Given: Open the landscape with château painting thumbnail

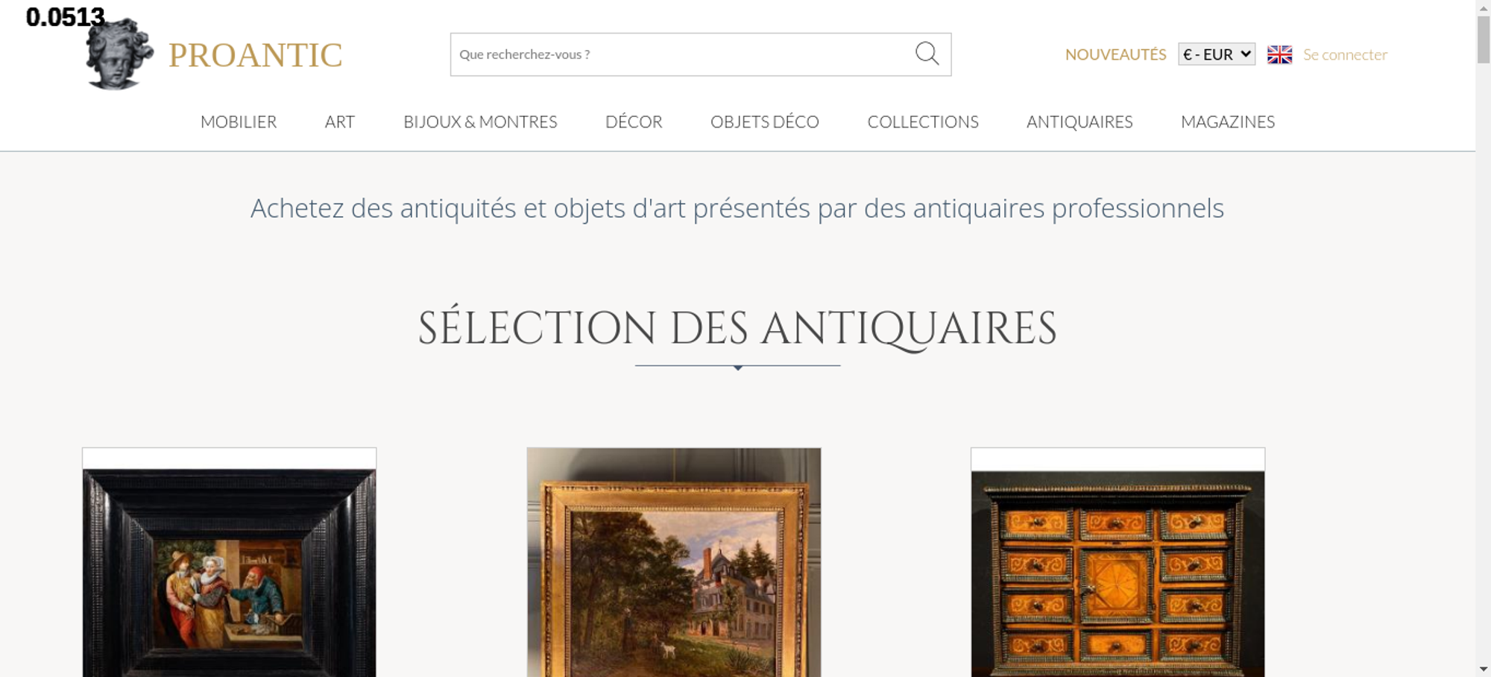Looking at the screenshot, I should [x=674, y=562].
